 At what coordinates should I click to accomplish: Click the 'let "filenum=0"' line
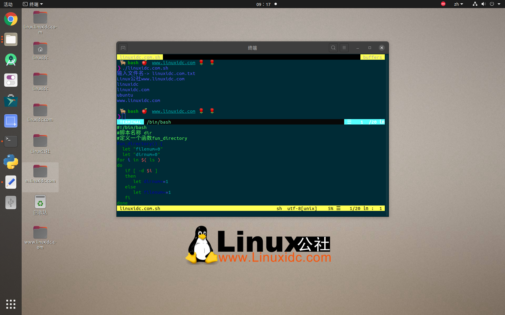tap(142, 149)
